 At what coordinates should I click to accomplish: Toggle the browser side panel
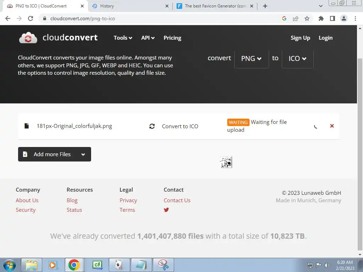tap(333, 18)
